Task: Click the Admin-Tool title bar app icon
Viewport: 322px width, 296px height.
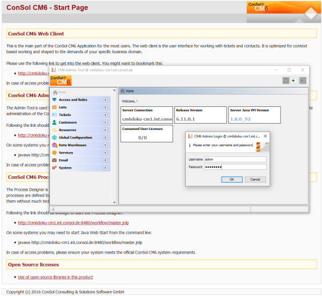Action: [54, 70]
